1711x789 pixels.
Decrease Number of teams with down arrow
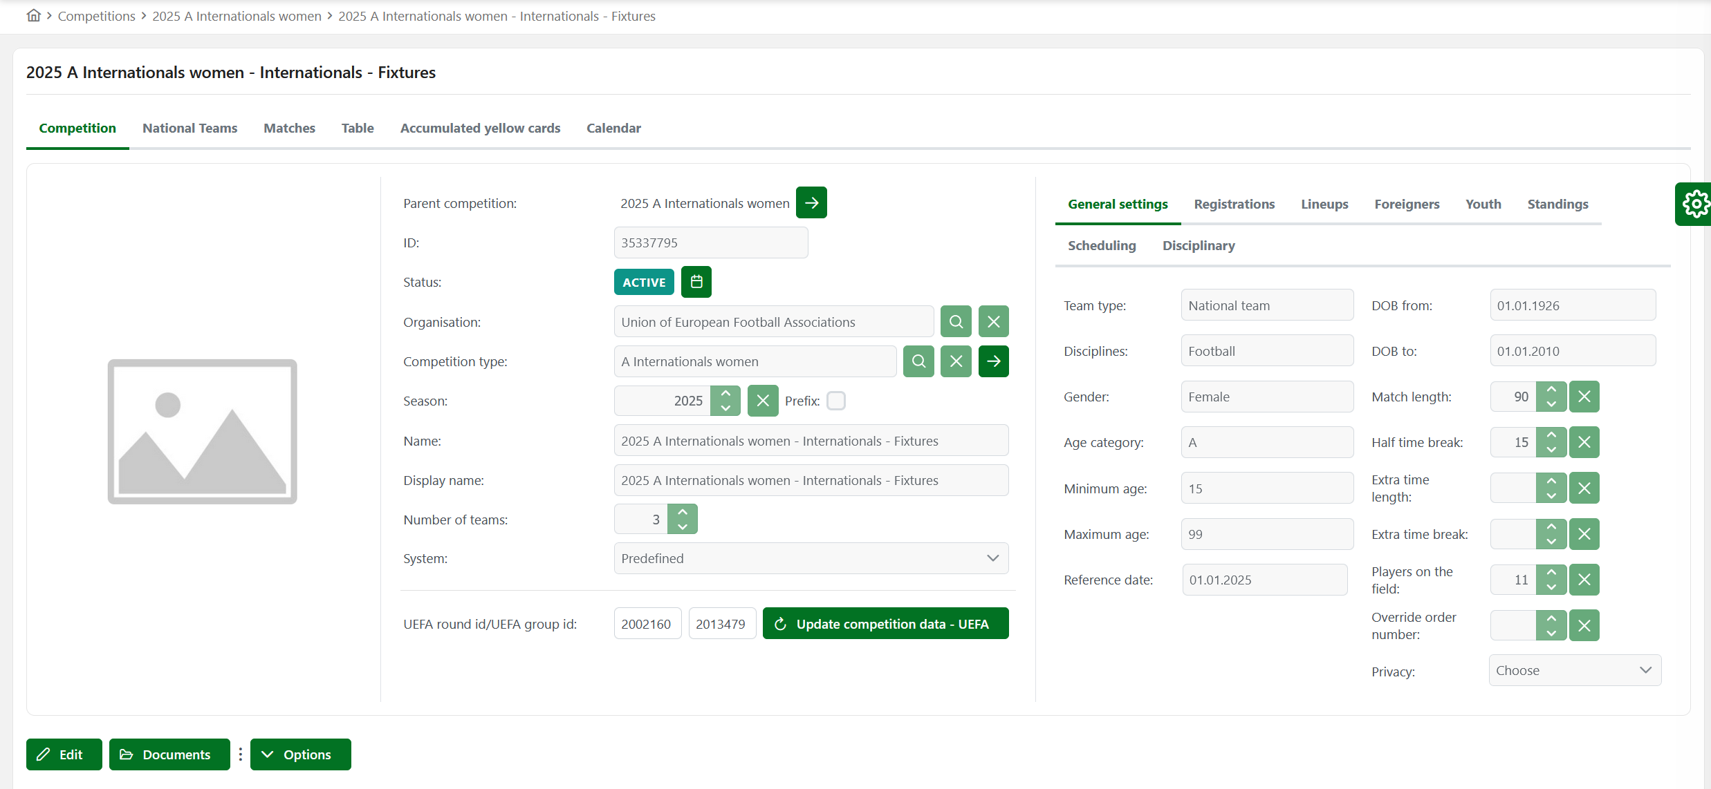[x=683, y=526]
